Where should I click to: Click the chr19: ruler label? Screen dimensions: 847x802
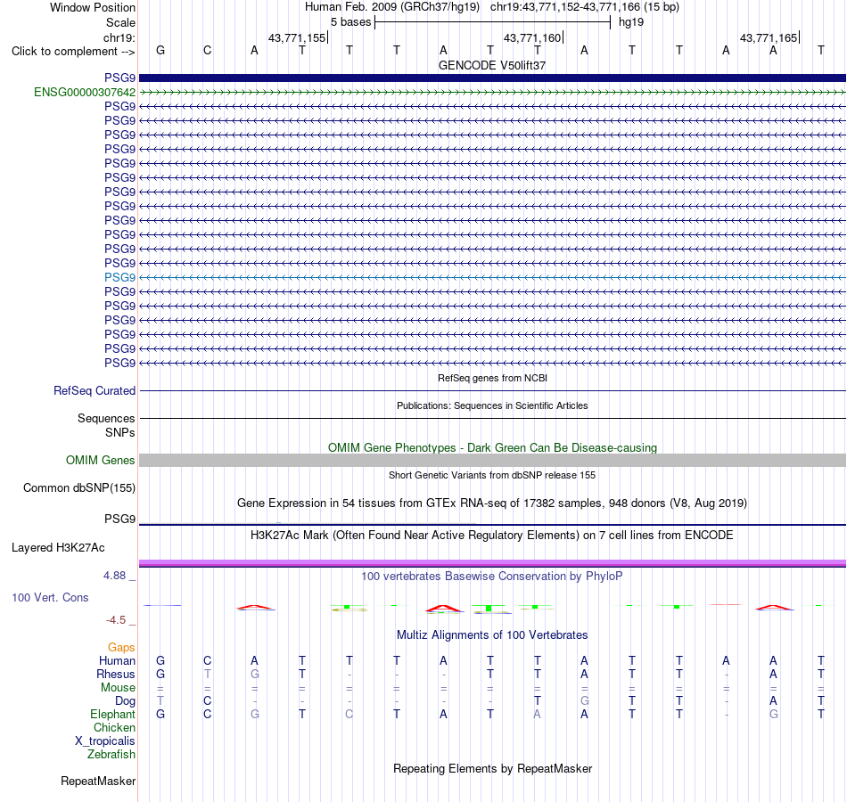pos(119,37)
